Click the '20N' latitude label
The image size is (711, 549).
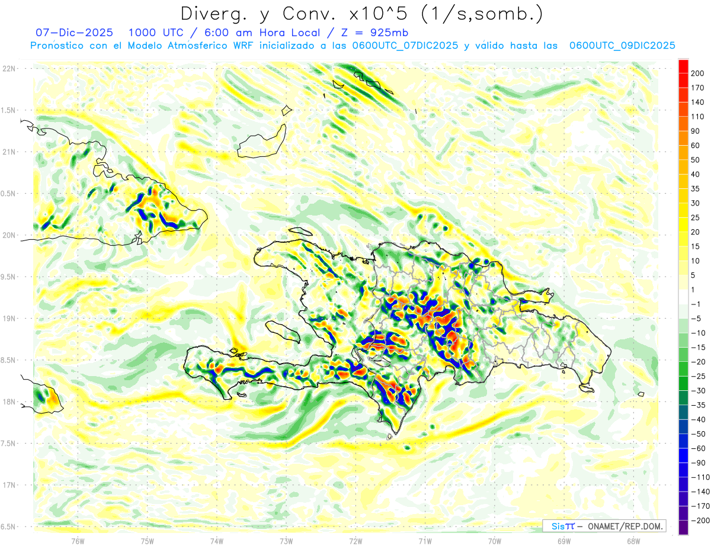tap(9, 235)
